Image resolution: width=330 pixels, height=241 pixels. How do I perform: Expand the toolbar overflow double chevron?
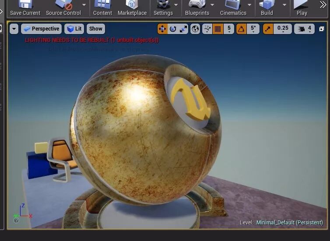tap(323, 5)
